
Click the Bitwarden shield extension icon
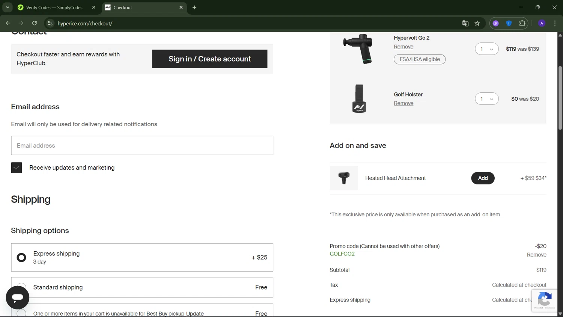coord(509,23)
